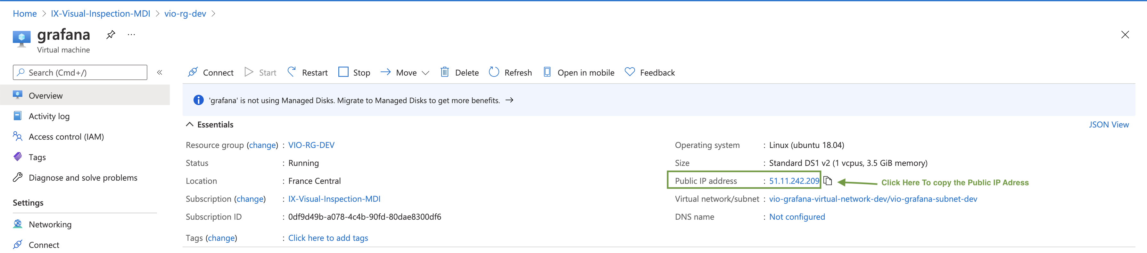Open IX-Visual-Inspection-MDI subscription link
The width and height of the screenshot is (1147, 253).
(334, 199)
